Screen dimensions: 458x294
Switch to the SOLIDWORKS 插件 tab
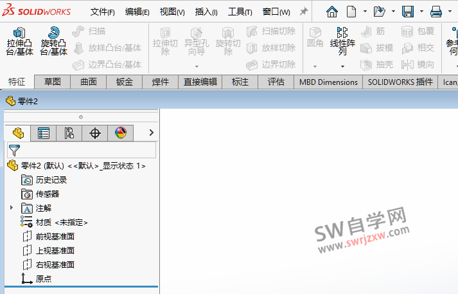(400, 82)
